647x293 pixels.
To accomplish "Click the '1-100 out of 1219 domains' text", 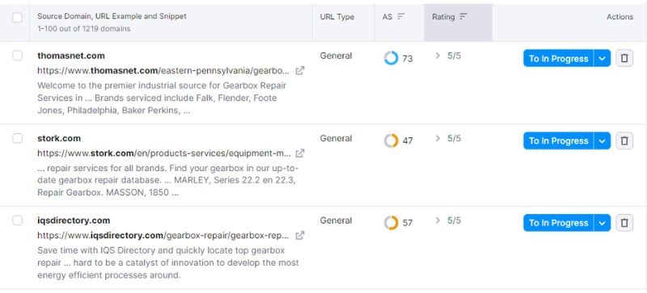I will [x=84, y=29].
